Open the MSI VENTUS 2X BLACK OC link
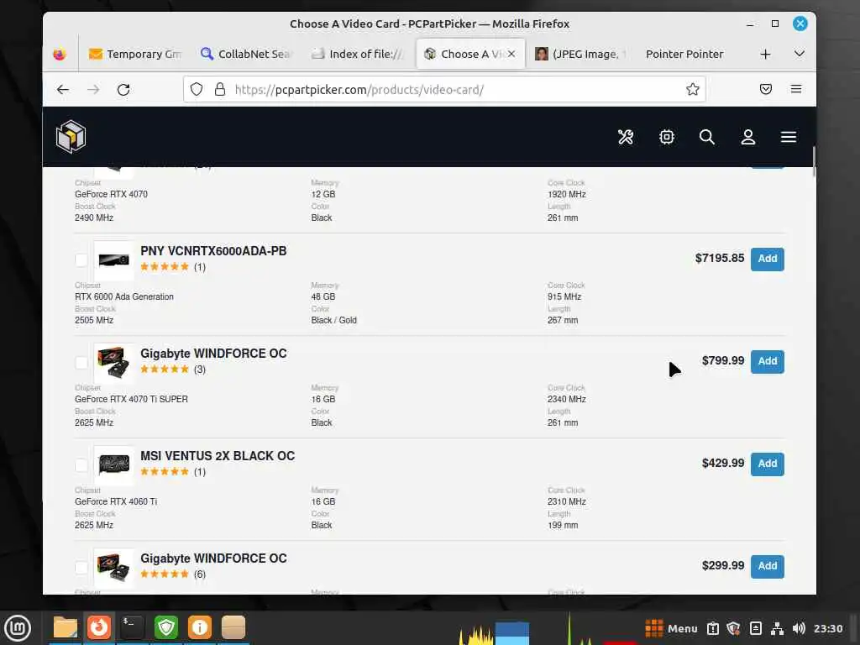This screenshot has height=645, width=860. 218,456
